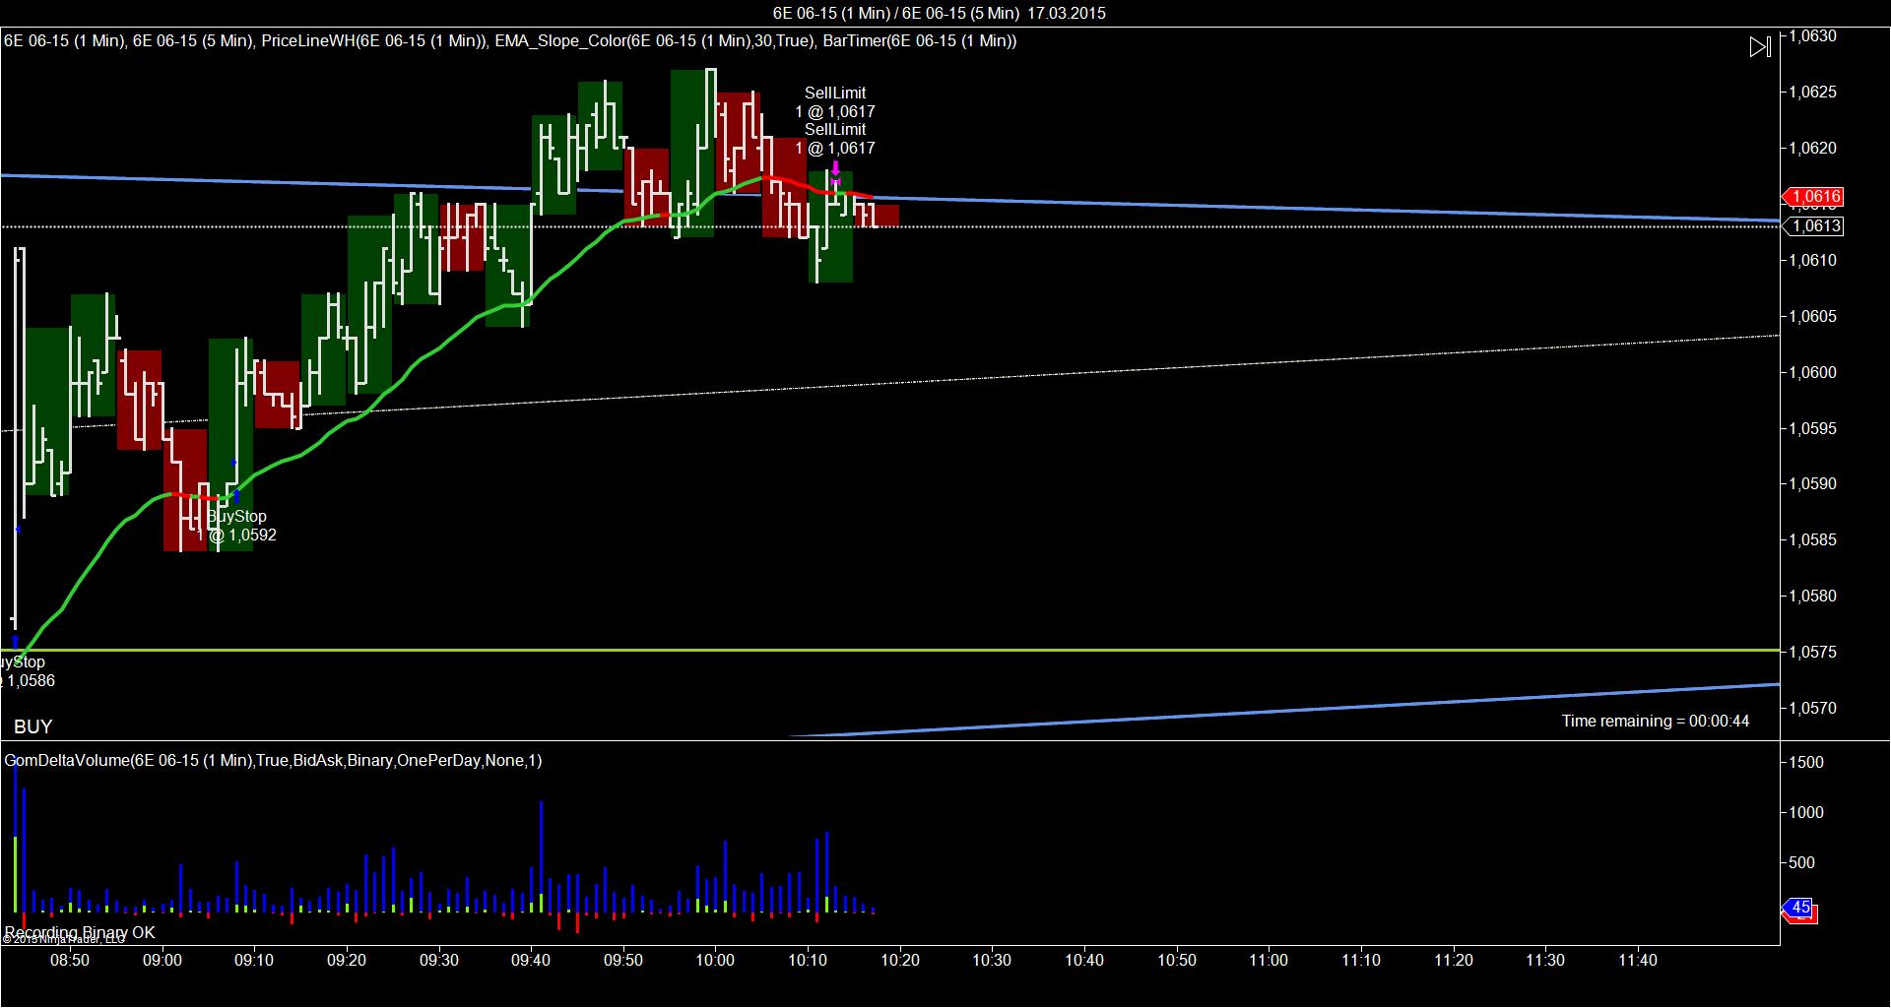Select the 1,0613 current price line marker

click(1814, 226)
